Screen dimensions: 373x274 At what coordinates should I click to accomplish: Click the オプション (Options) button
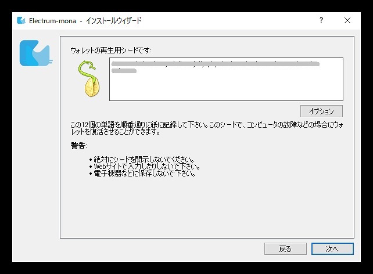[x=321, y=111]
